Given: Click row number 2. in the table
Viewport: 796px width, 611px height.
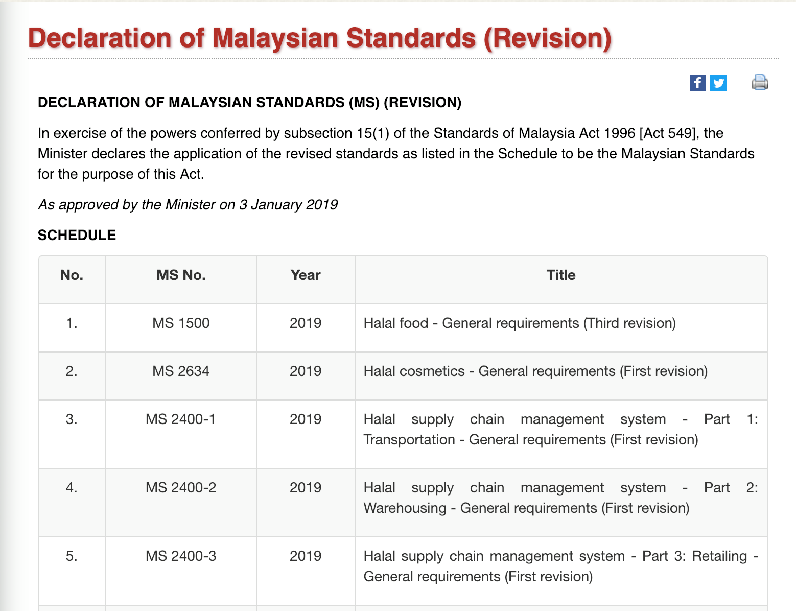Looking at the screenshot, I should click(x=72, y=371).
